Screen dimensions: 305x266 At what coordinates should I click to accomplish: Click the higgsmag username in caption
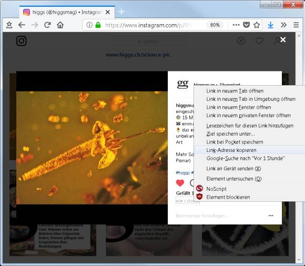tap(185, 105)
